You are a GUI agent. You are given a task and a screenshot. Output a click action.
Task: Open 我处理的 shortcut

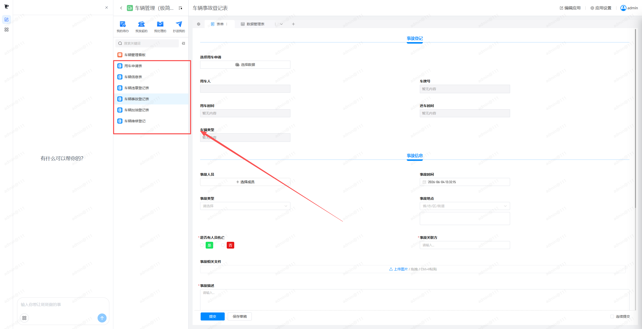[x=160, y=27]
